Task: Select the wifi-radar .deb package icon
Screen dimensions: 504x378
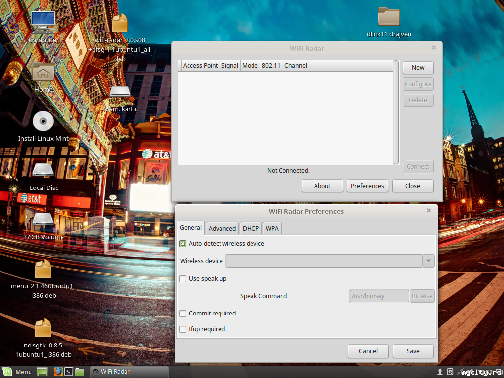Action: [x=120, y=23]
